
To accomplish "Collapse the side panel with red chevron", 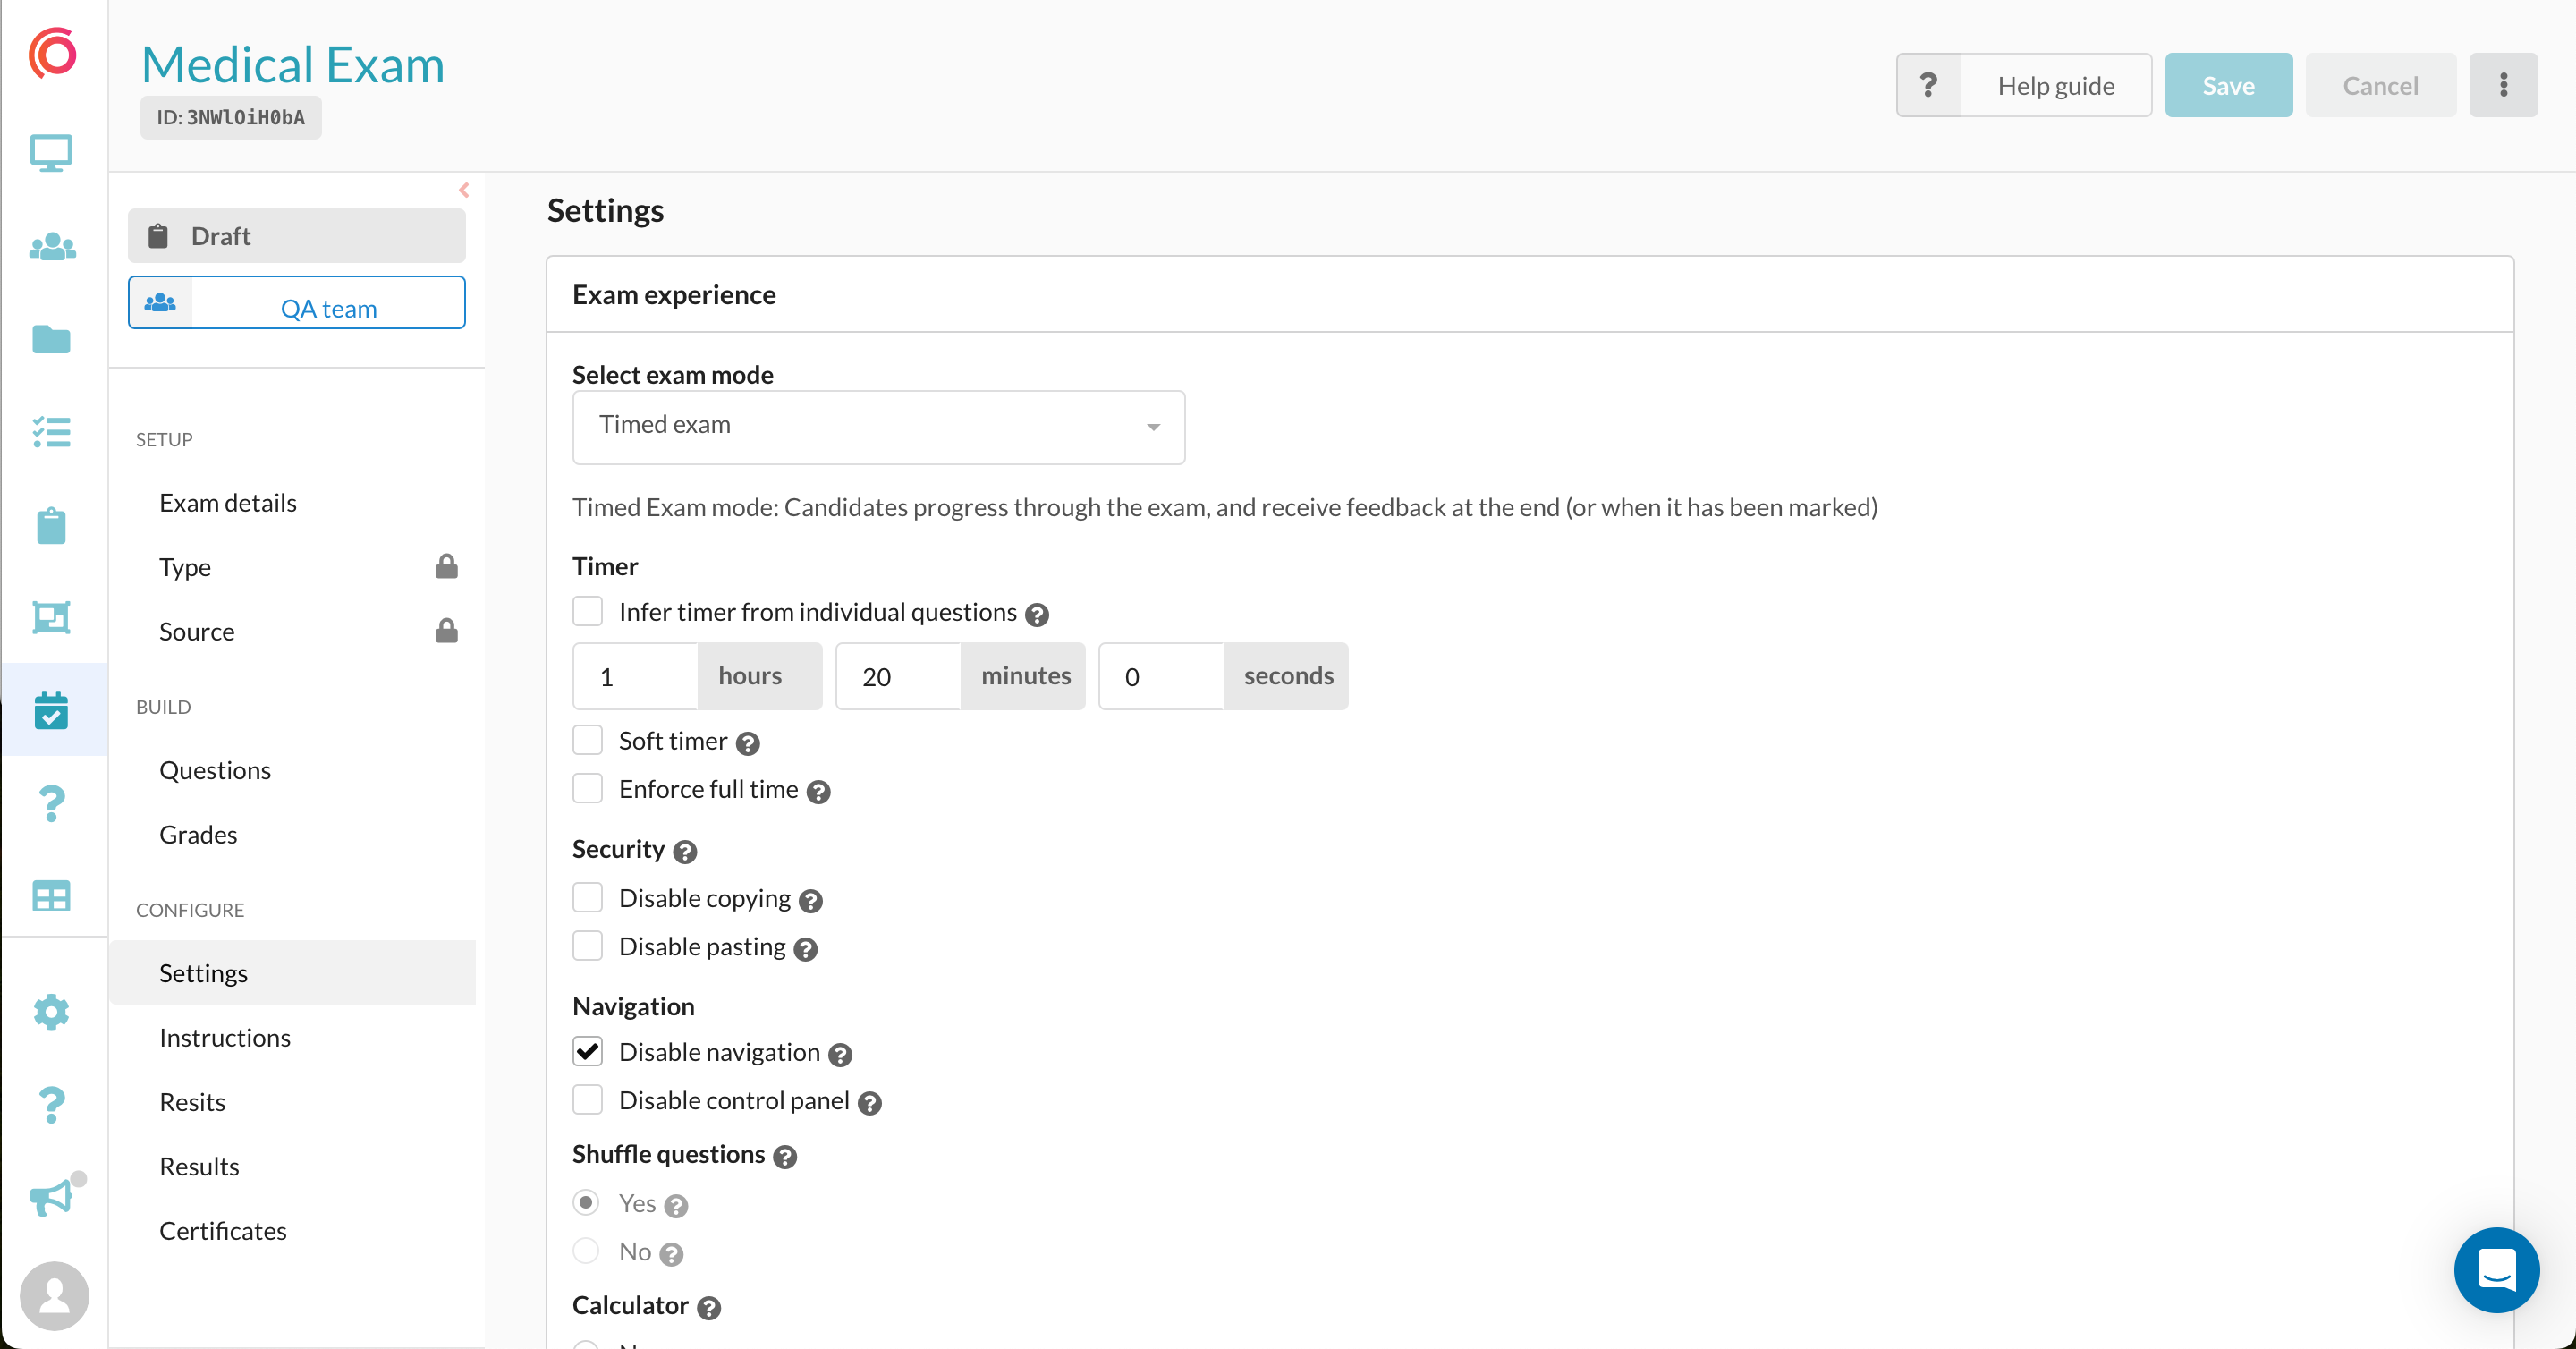I will click(x=464, y=190).
